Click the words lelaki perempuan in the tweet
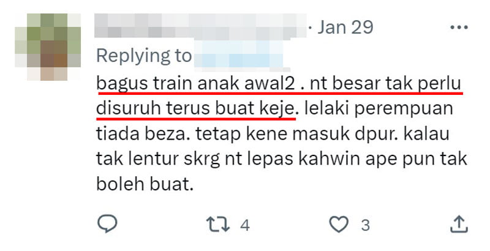490x251 pixels. click(x=379, y=110)
